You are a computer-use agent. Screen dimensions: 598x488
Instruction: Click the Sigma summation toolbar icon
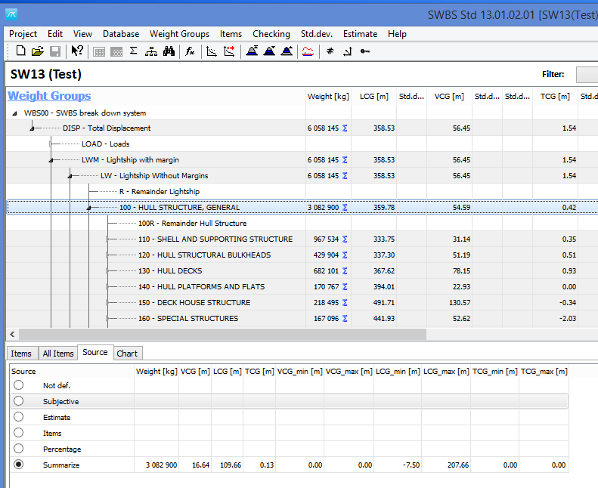[x=134, y=51]
